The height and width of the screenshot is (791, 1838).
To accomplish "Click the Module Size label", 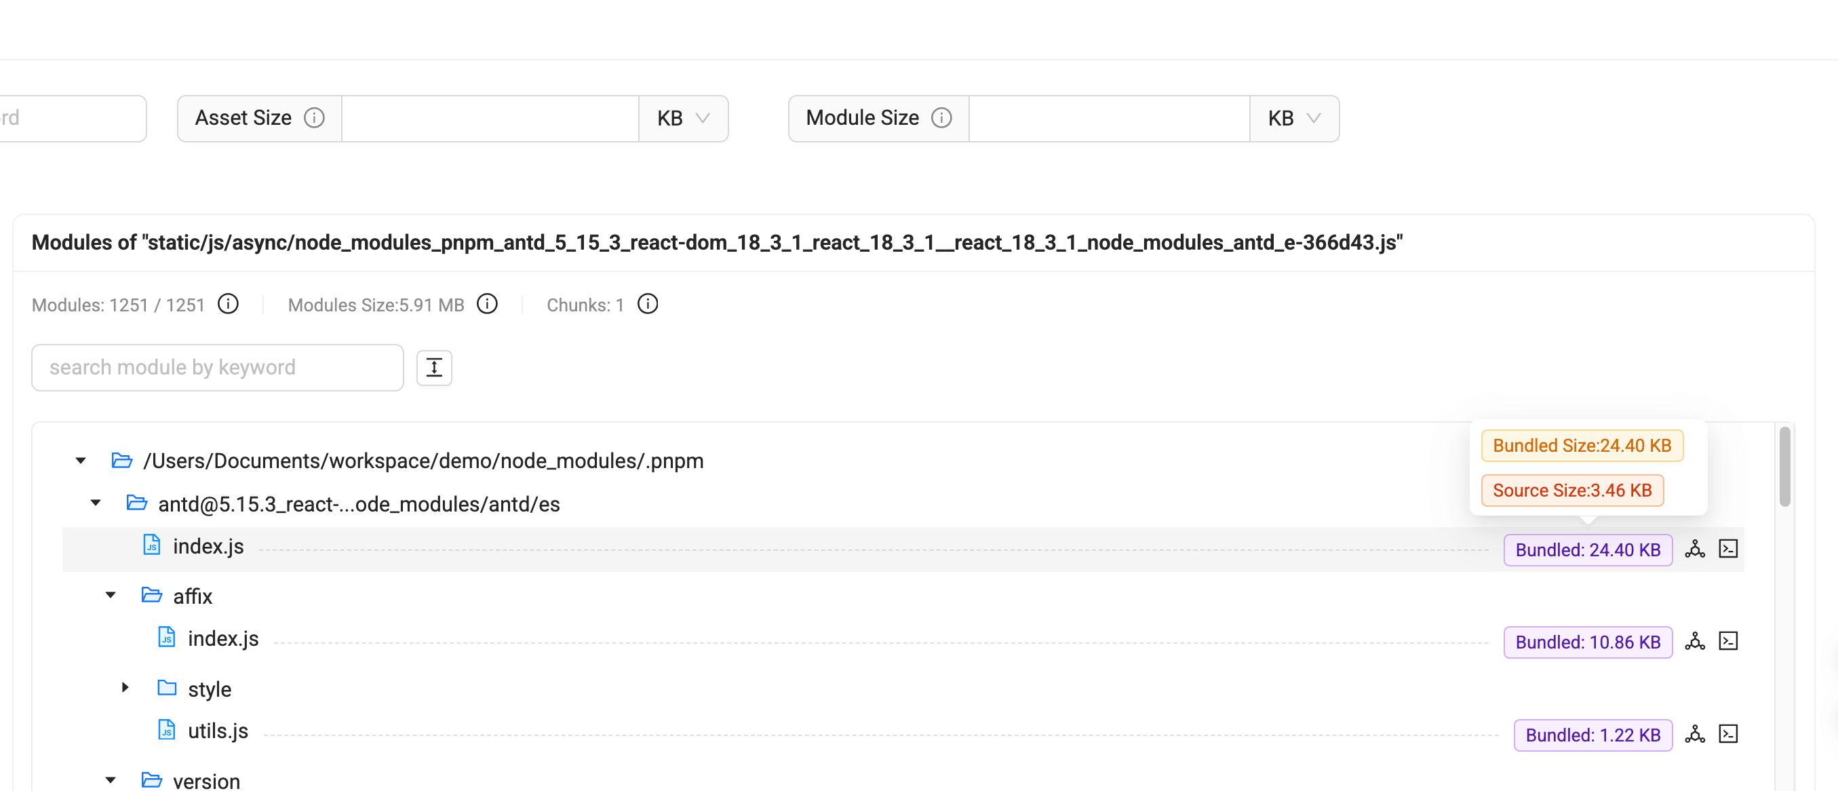I will tap(862, 118).
